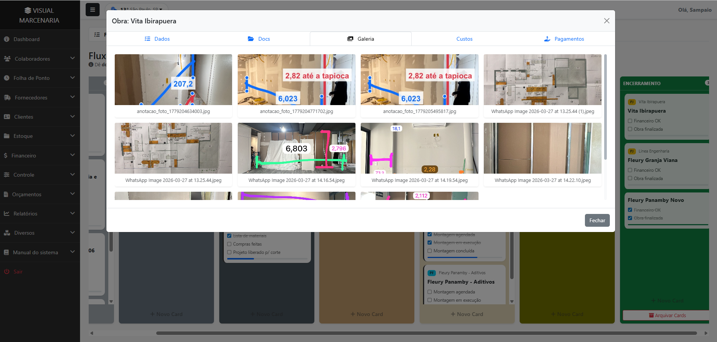The width and height of the screenshot is (717, 342).
Task: Open the Pagamentos tab
Action: [x=564, y=39]
